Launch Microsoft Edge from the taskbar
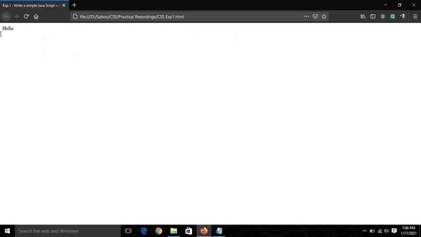The width and height of the screenshot is (421, 237). (x=143, y=231)
